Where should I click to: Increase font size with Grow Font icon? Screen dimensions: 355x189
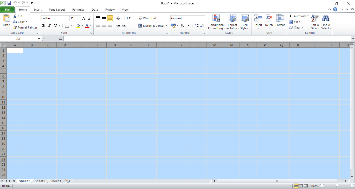click(x=84, y=18)
